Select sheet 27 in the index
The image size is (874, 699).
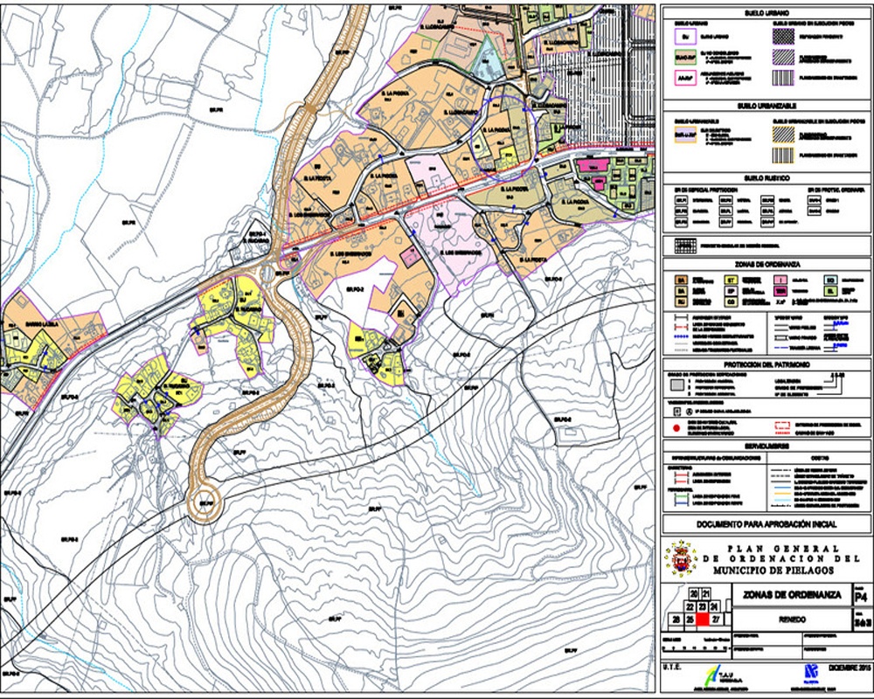point(717,619)
